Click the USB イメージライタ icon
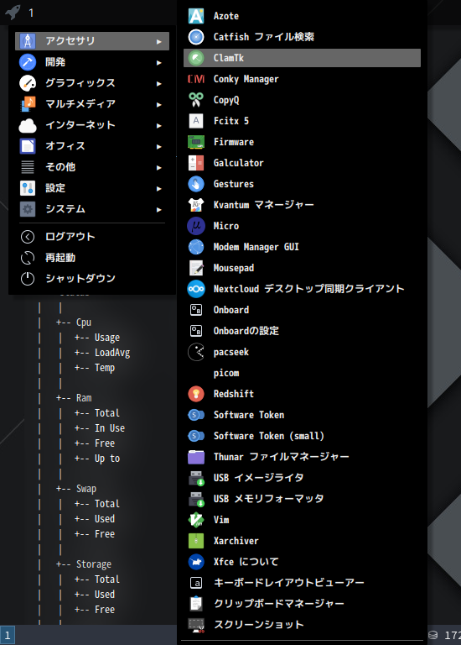 196,478
